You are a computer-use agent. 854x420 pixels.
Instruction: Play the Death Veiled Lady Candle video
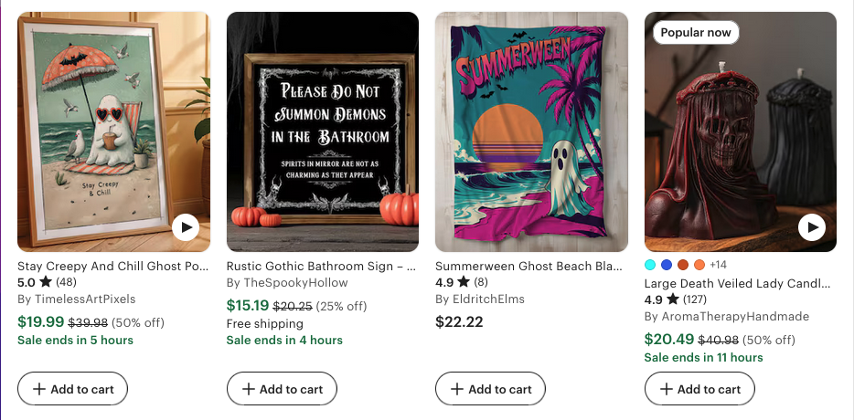click(x=812, y=226)
